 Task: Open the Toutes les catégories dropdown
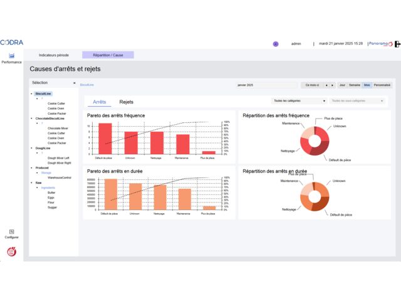(x=298, y=100)
